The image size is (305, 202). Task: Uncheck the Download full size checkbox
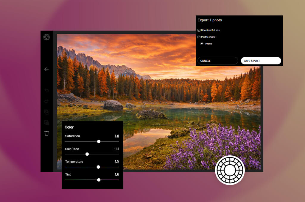199,30
